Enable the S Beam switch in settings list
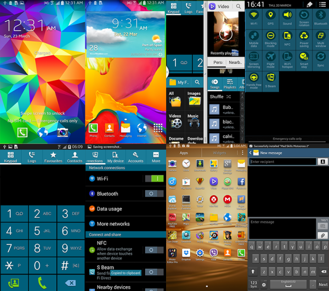This screenshot has width=329, height=291. click(155, 272)
